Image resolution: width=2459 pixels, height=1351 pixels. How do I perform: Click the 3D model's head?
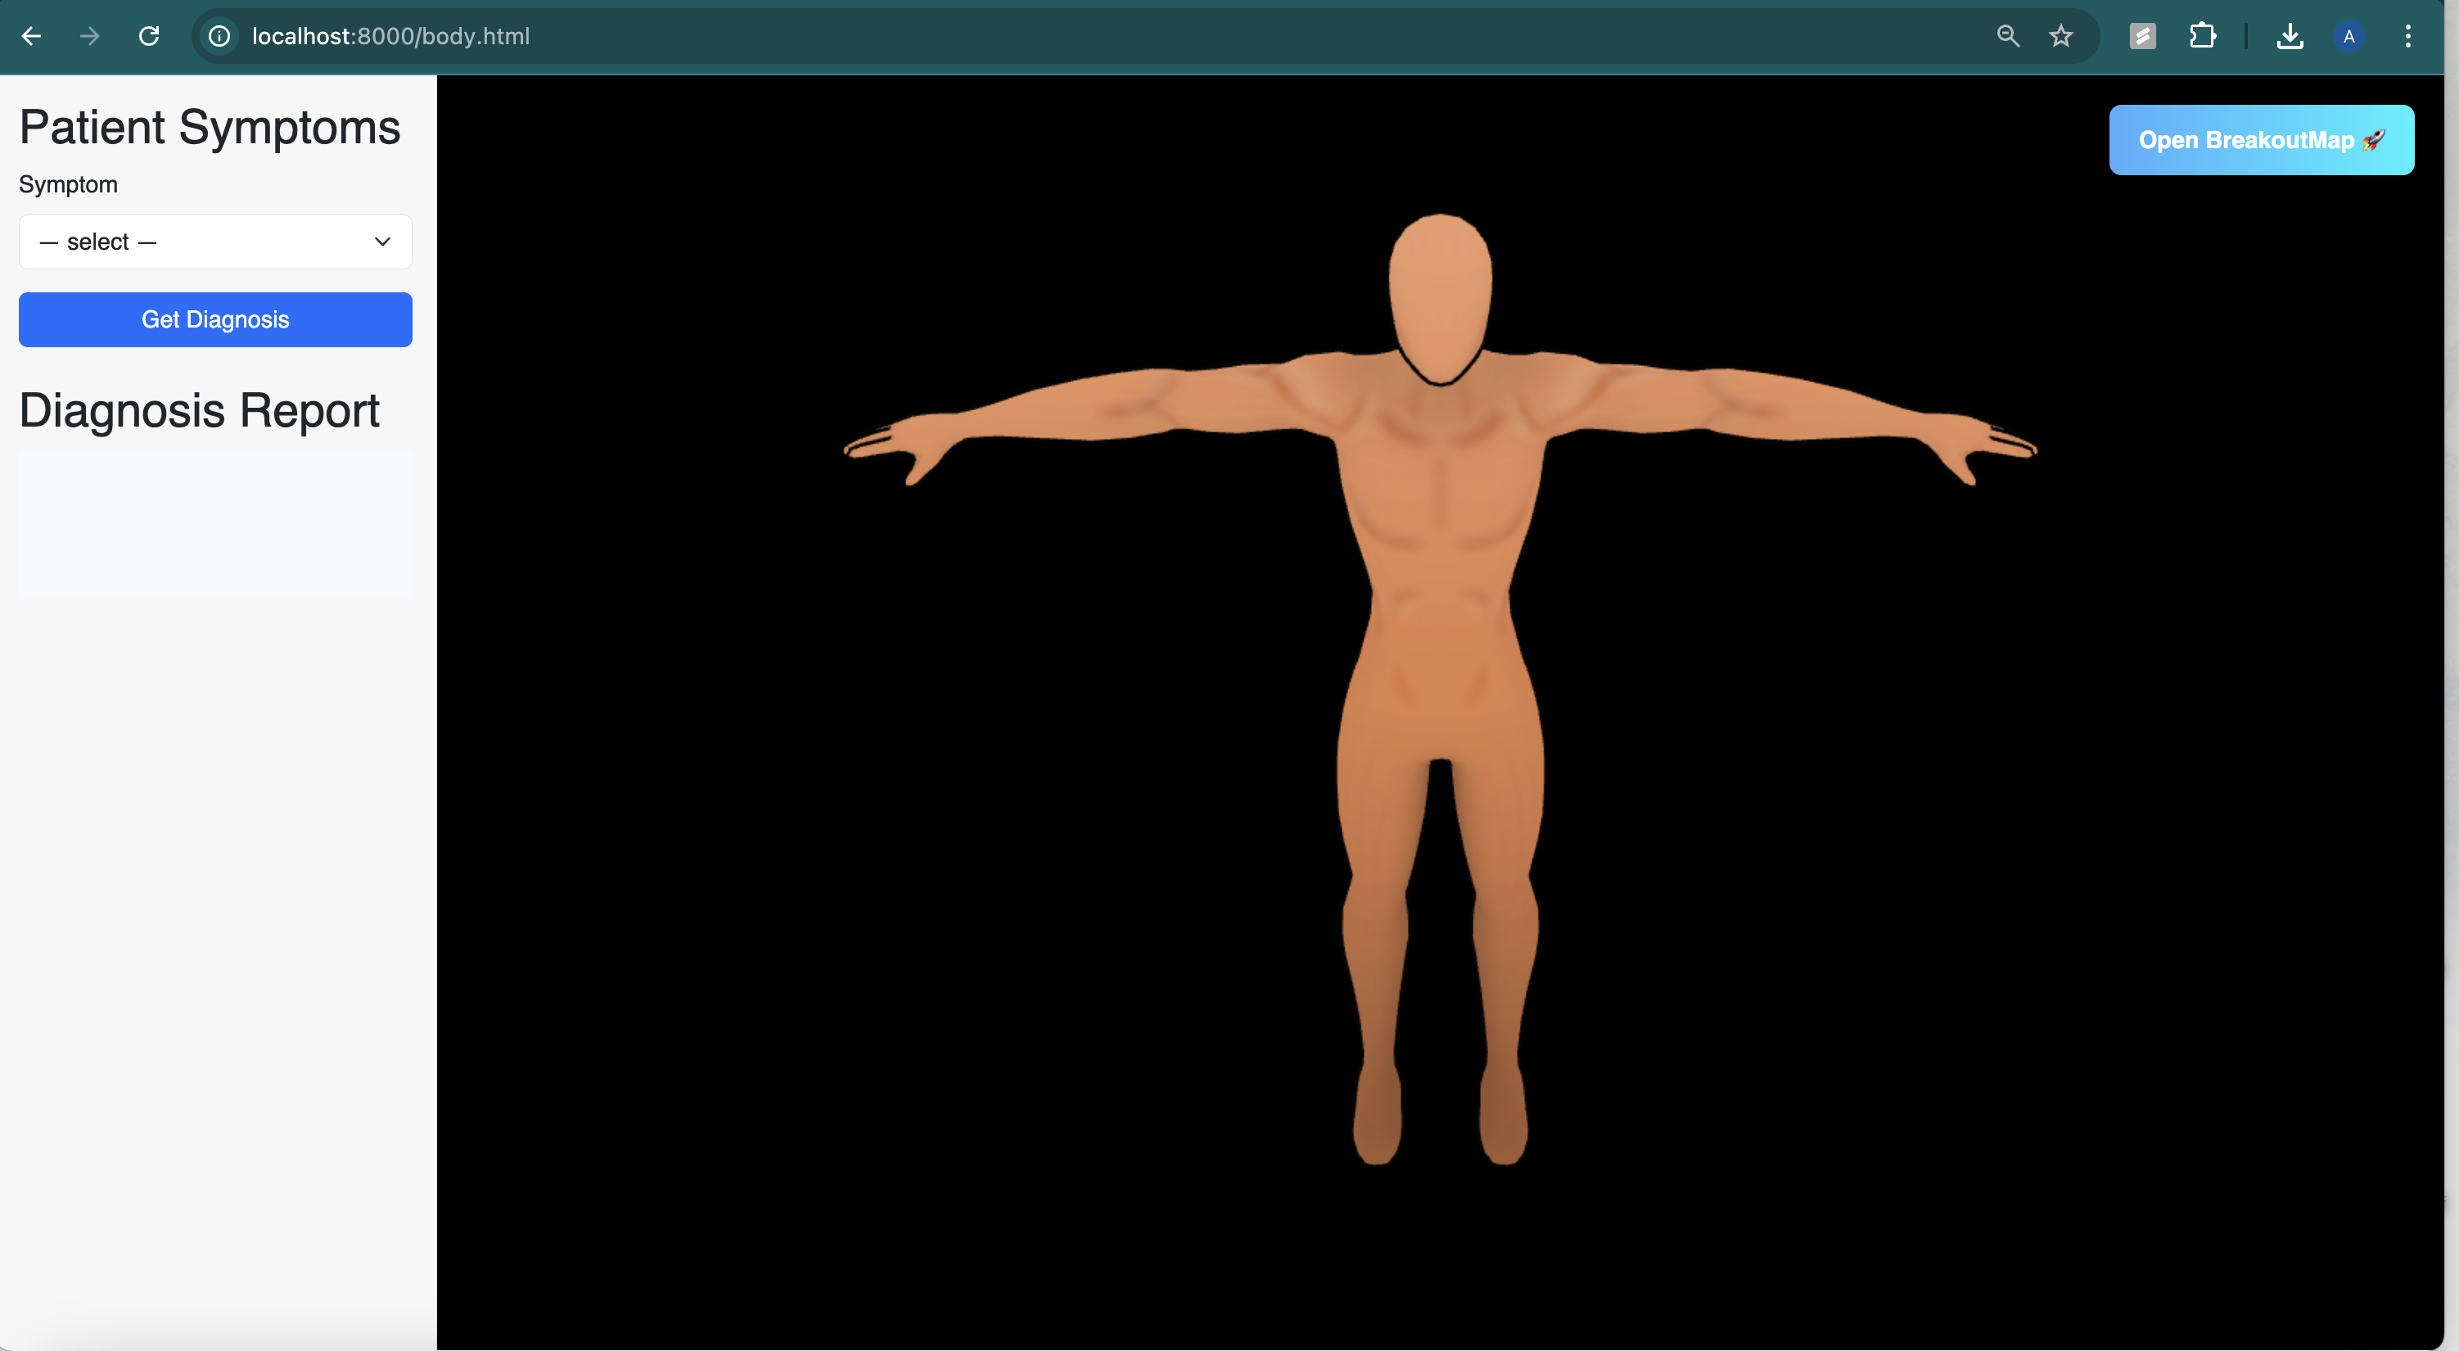[x=1440, y=291]
